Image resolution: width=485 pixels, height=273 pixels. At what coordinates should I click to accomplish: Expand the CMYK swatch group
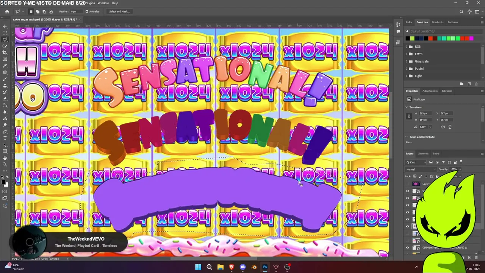pos(406,54)
